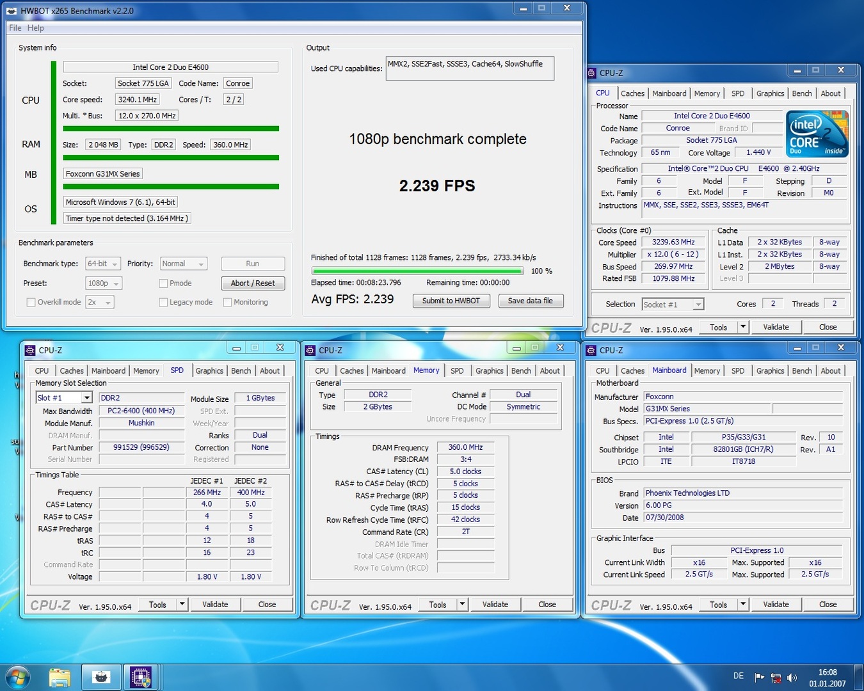The width and height of the screenshot is (864, 691).
Task: Select the HWBOT x265 taskbar icon
Action: (101, 678)
